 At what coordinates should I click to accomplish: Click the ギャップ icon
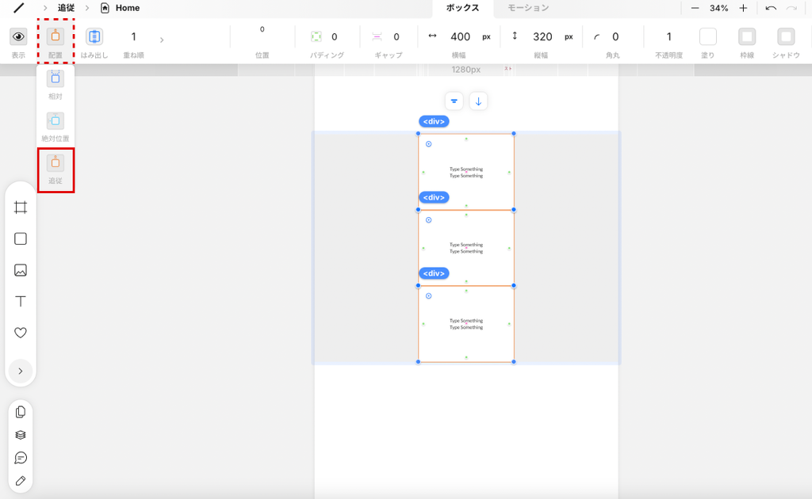[x=377, y=36]
